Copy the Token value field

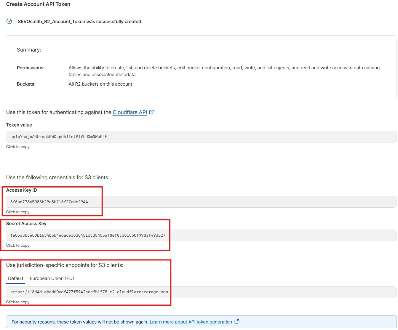[x=201, y=137]
